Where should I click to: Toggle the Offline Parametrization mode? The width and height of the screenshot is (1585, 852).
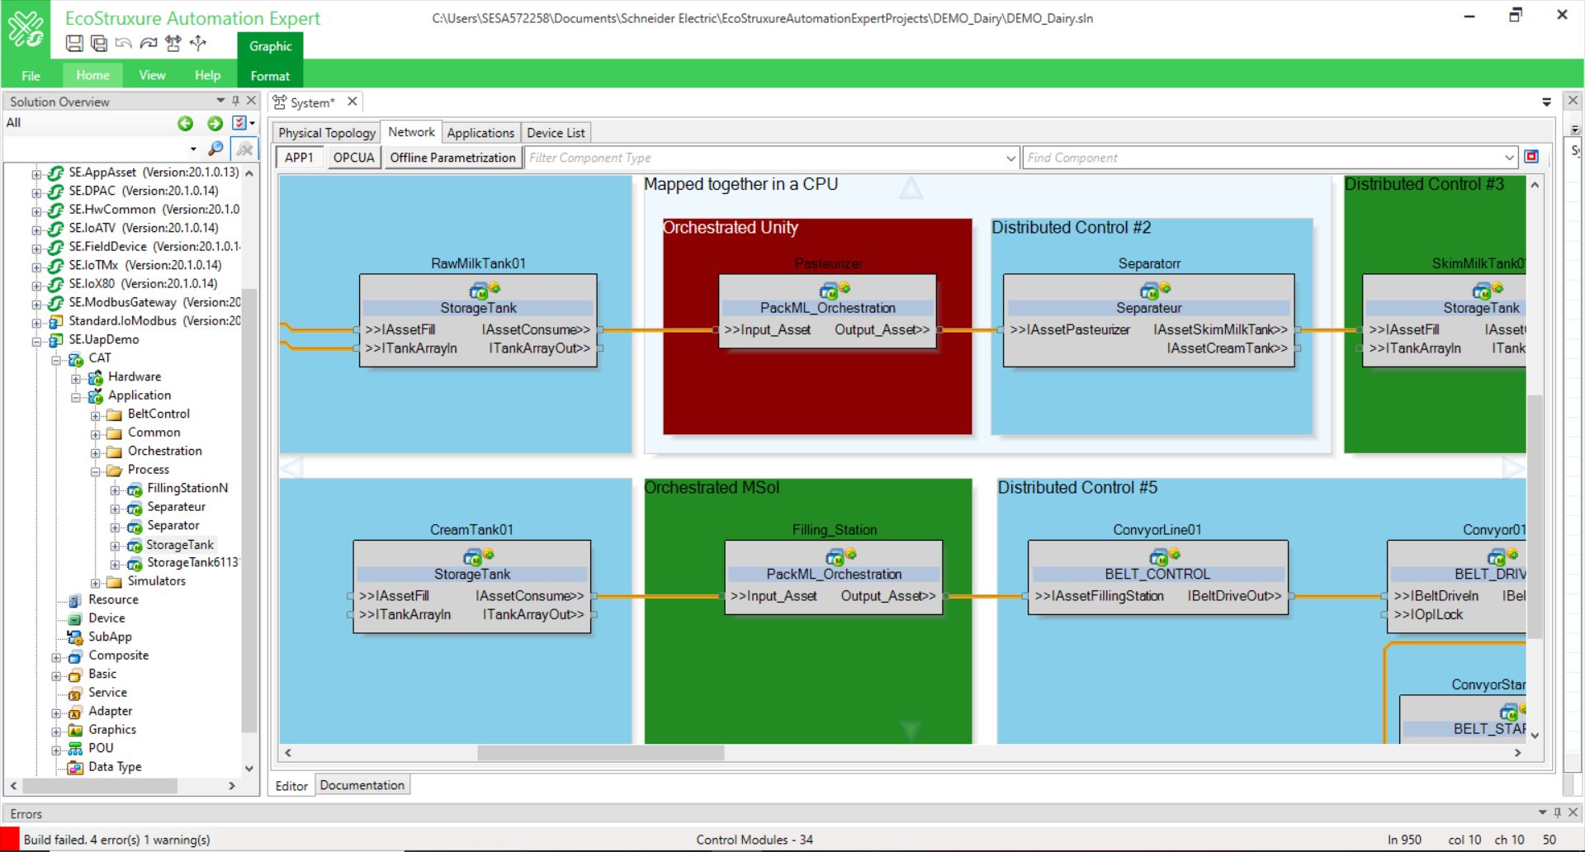(x=452, y=157)
